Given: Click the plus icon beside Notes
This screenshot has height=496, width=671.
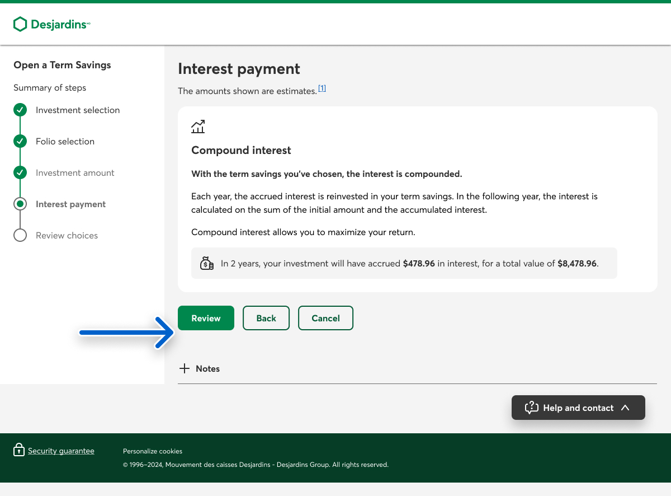Looking at the screenshot, I should [184, 368].
